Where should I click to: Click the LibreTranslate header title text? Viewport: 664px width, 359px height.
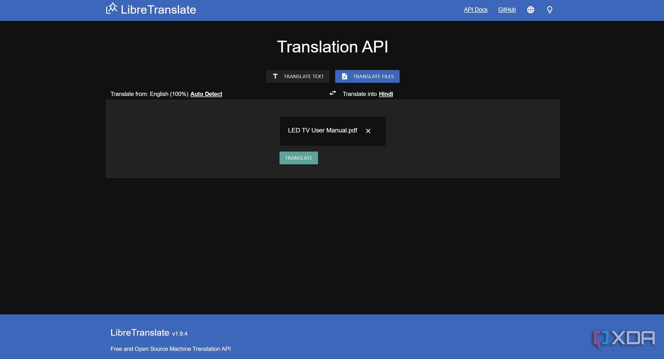[x=158, y=10]
